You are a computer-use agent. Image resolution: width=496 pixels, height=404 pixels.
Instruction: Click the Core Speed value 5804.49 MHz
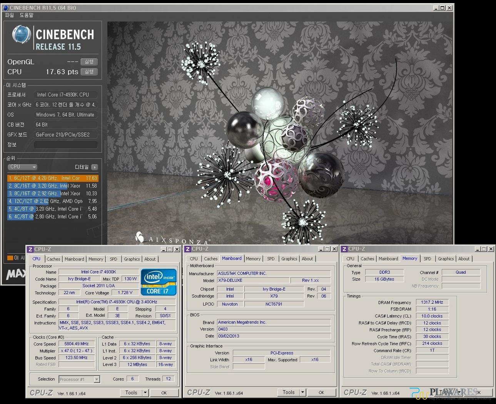(x=77, y=344)
